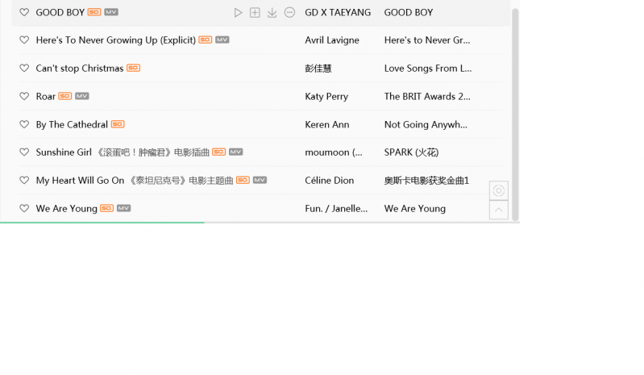Open My Heart Will Go On MV
The height and width of the screenshot is (375, 644).
pos(260,180)
